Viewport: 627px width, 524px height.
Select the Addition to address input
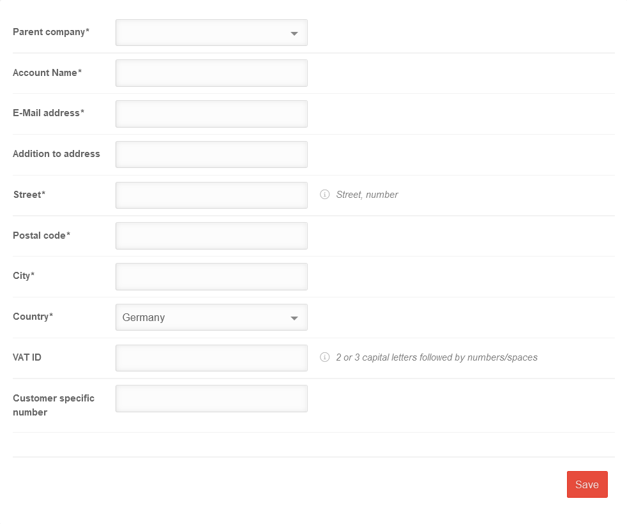coord(211,154)
